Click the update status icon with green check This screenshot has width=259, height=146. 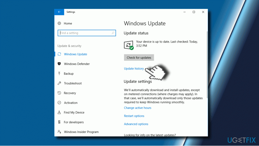click(129, 45)
